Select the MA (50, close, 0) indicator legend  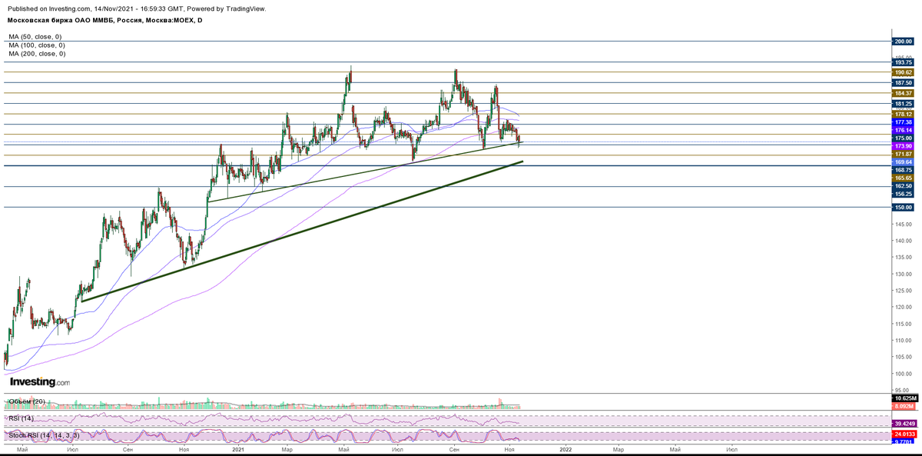click(35, 37)
